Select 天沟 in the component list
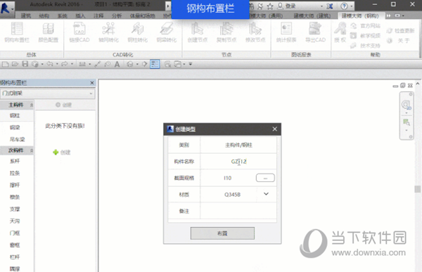The image size is (422, 272). pos(15,221)
